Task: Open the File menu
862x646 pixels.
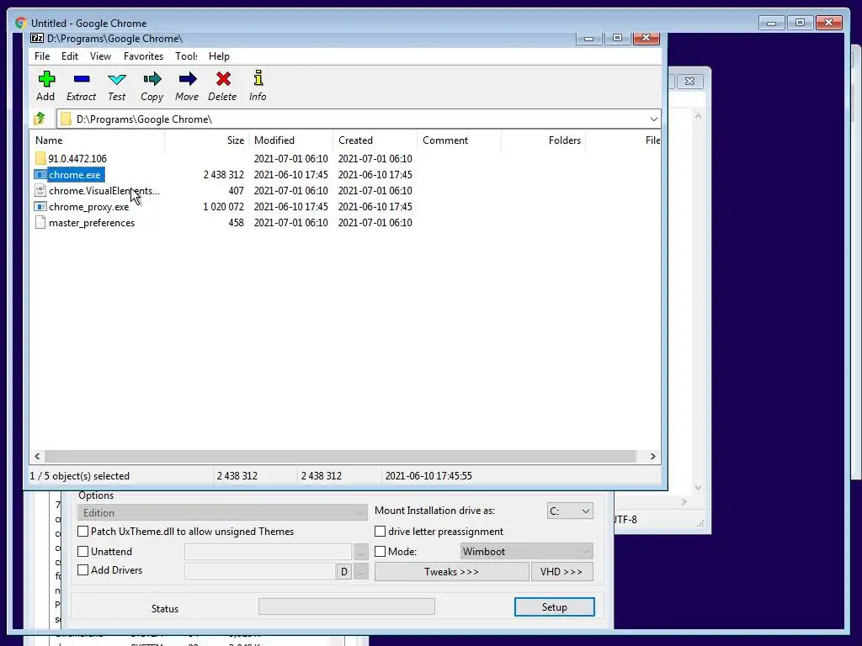Action: [42, 56]
